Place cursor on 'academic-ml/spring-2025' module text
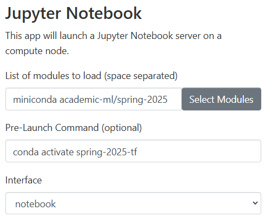The width and height of the screenshot is (278, 224). tap(114, 100)
